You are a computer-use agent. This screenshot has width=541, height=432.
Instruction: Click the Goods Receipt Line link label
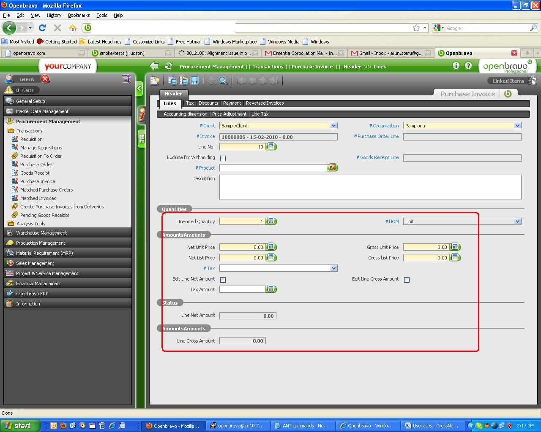click(x=379, y=157)
